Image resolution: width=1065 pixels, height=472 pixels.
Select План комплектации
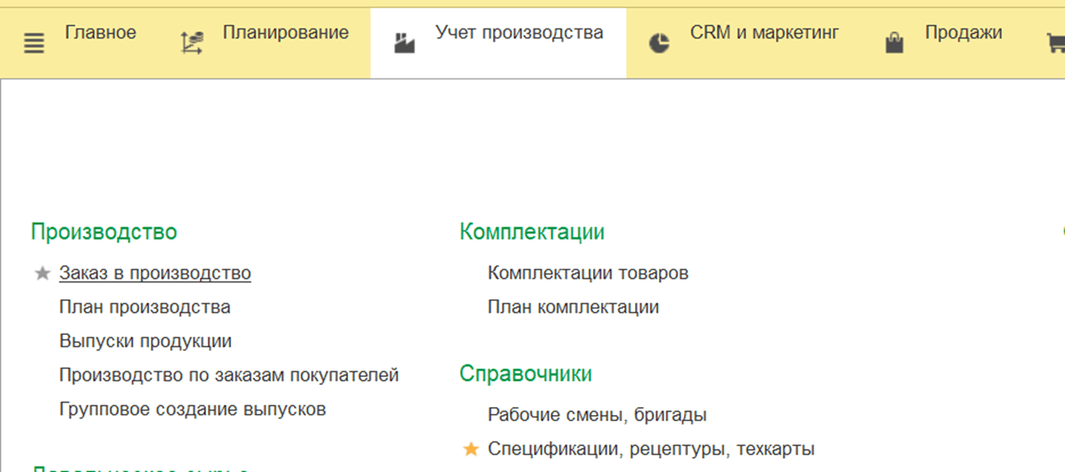click(x=573, y=307)
